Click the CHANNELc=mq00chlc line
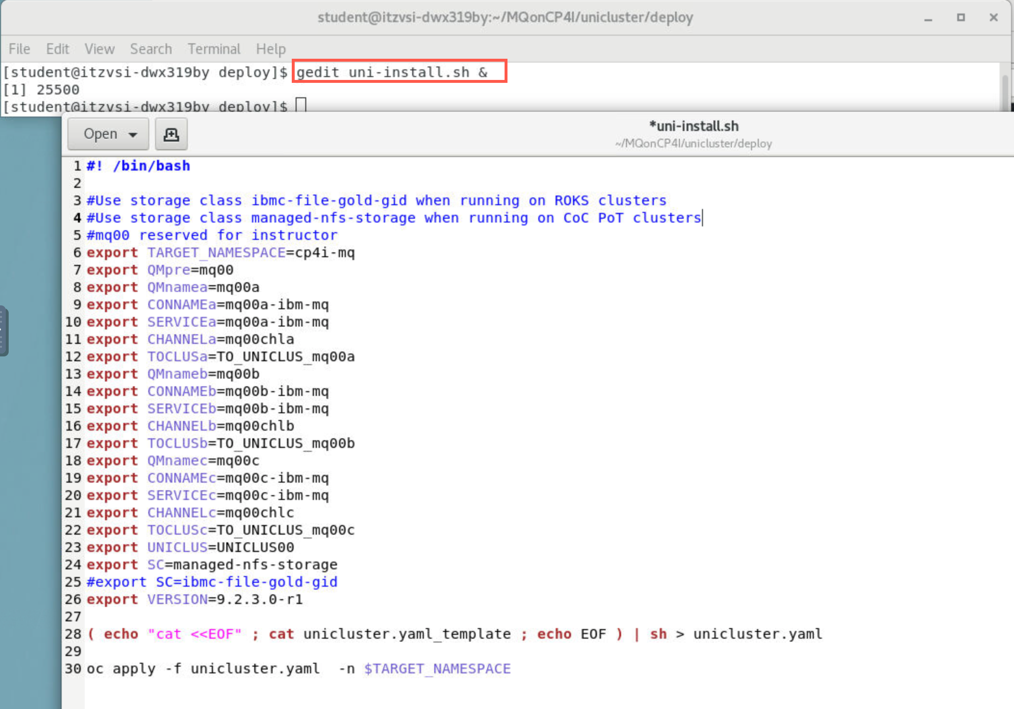The width and height of the screenshot is (1014, 709). [190, 512]
